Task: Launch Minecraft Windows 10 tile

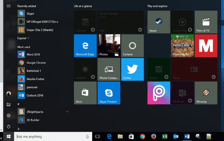Action: (182, 46)
